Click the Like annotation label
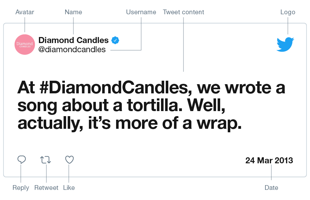This screenshot has height=200, width=310. pos(69,188)
